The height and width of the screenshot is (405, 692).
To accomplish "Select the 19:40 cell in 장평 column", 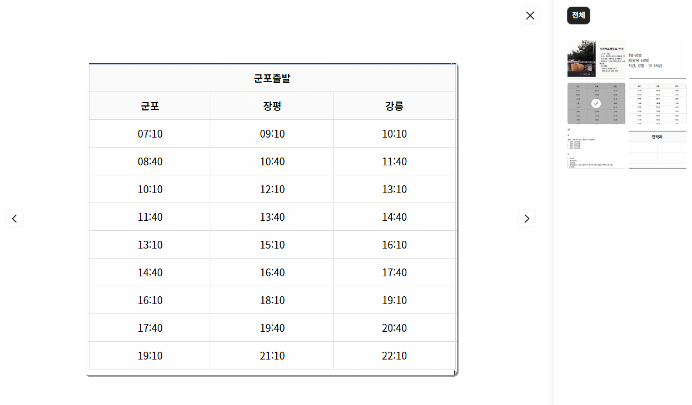I will 272,328.
